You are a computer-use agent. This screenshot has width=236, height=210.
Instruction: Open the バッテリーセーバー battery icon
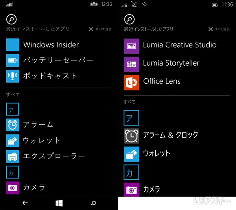13,61
